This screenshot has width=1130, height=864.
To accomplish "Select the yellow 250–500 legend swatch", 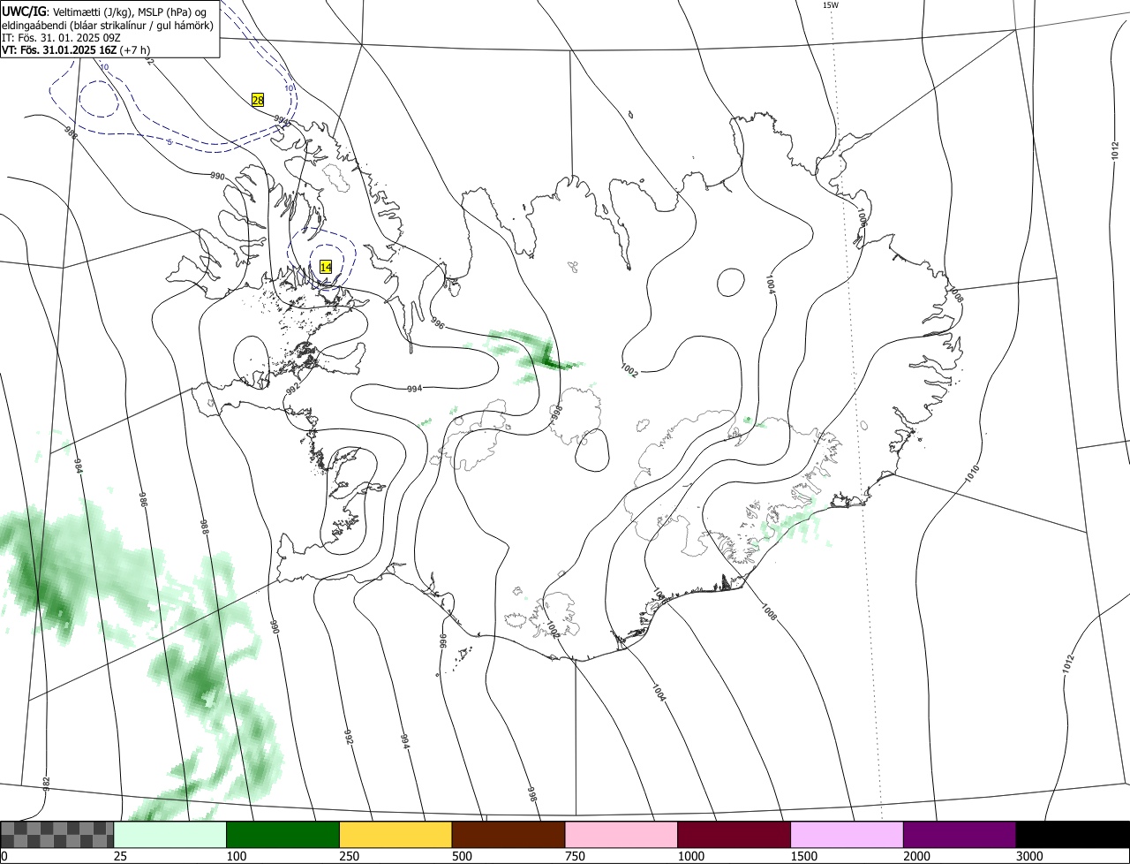I will (395, 834).
